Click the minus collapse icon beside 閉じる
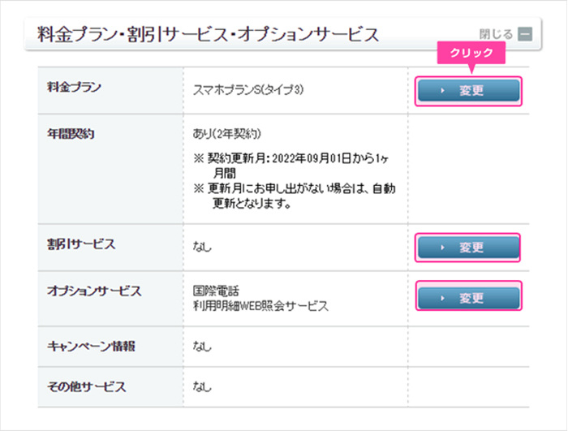Image resolution: width=568 pixels, height=431 pixels. 525,35
